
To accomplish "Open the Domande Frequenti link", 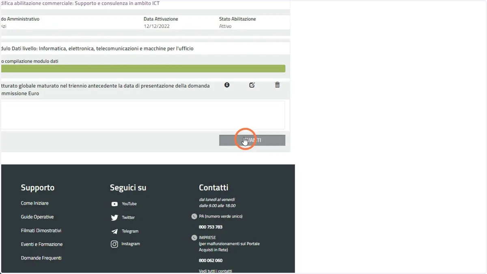I will [41, 258].
